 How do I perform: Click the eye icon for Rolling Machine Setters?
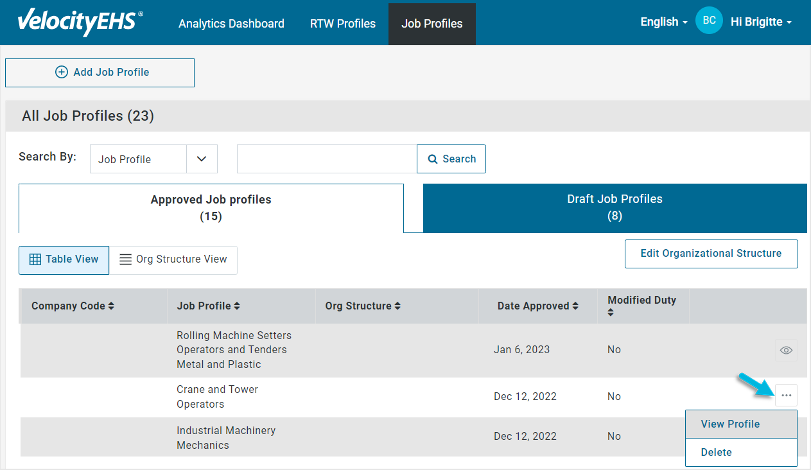[786, 350]
